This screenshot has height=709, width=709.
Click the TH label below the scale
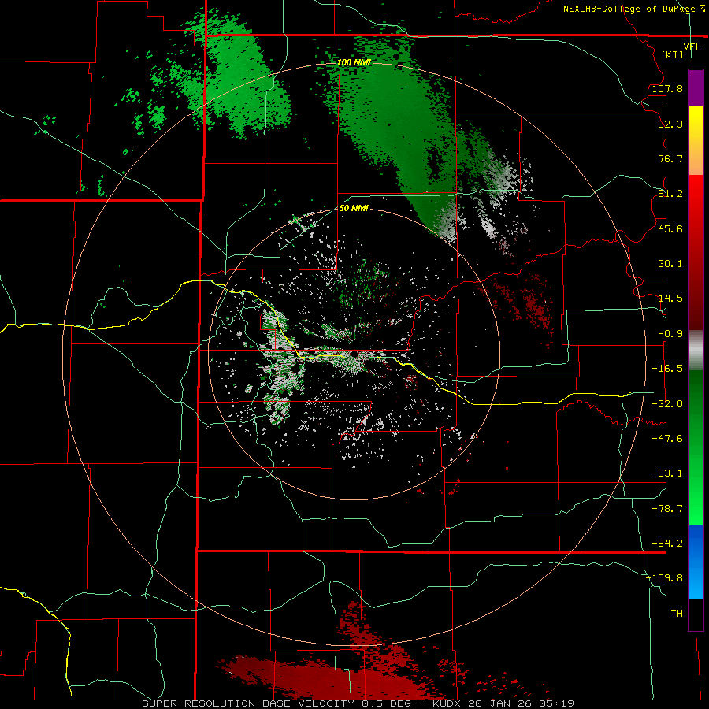[x=677, y=614]
